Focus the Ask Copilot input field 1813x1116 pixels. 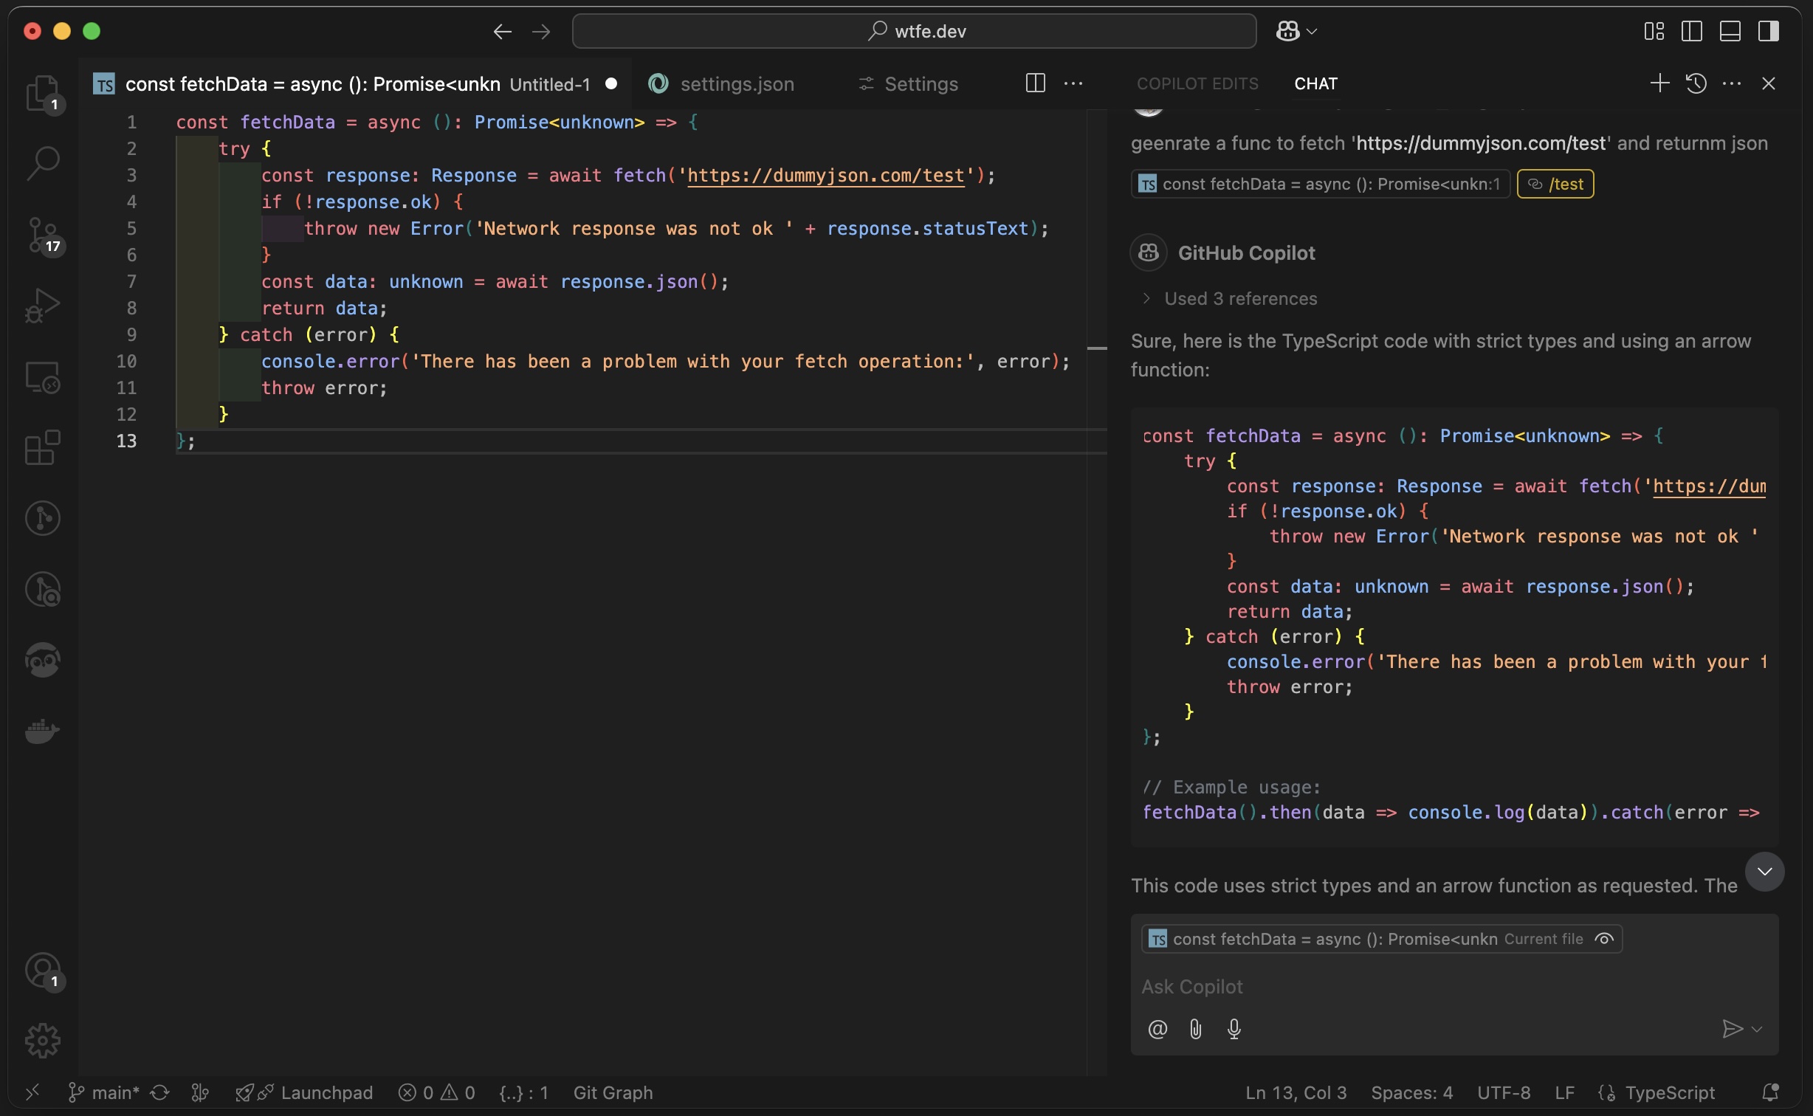pyautogui.click(x=1454, y=987)
